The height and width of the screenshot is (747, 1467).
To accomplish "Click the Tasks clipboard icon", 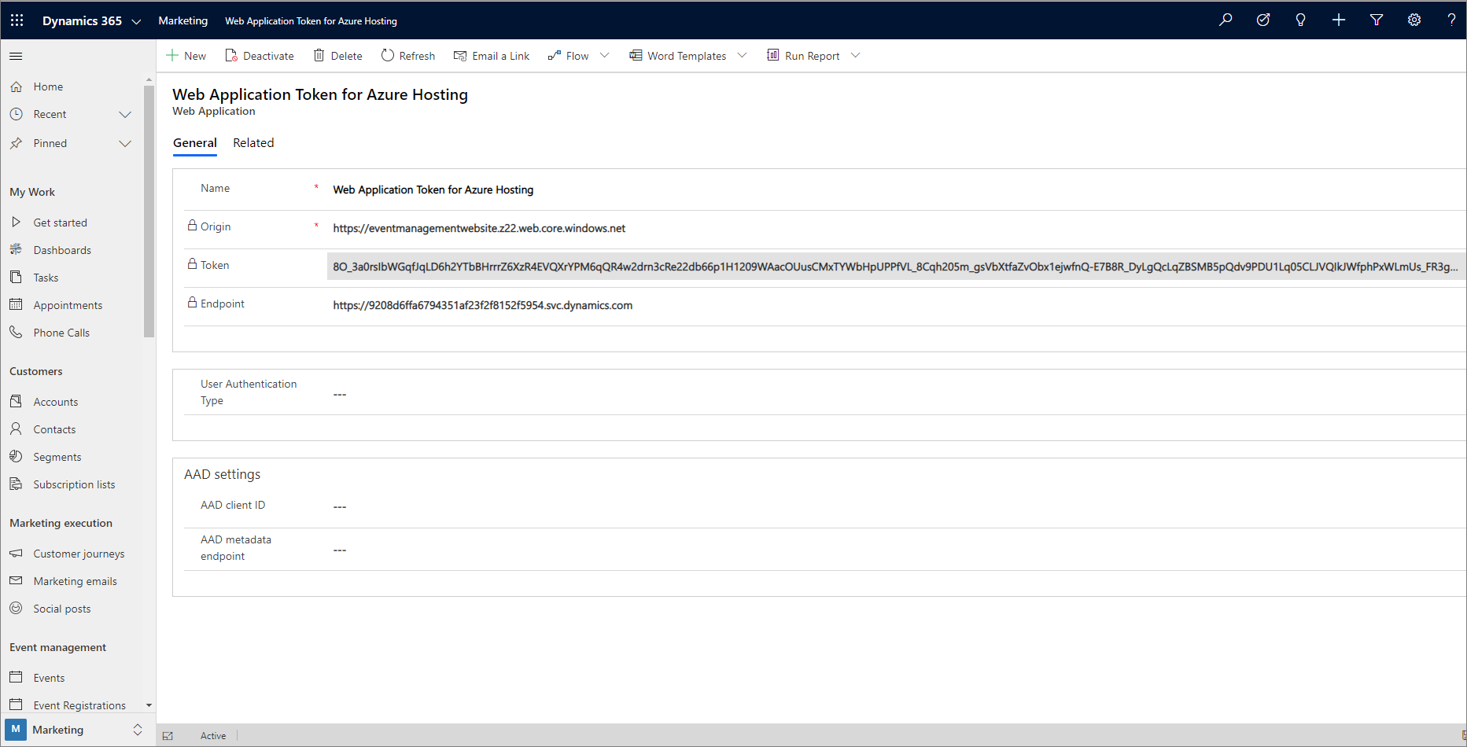I will point(16,278).
